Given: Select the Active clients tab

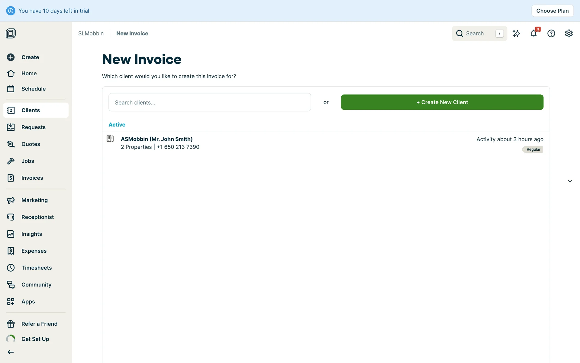Looking at the screenshot, I should click(x=117, y=125).
